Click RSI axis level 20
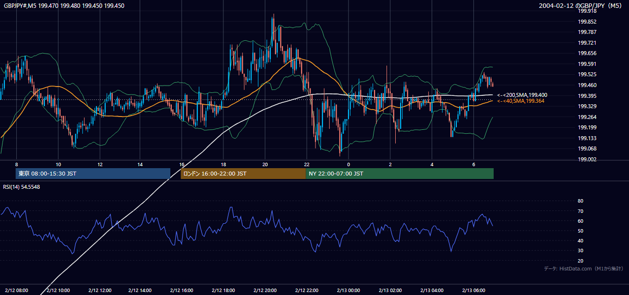Image resolution: width=629 pixels, height=295 pixels. point(580,261)
